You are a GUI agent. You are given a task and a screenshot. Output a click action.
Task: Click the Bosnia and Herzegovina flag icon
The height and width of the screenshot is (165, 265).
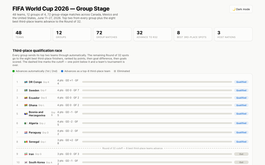coord(26,114)
